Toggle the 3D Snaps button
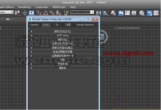Viewport: 161px width, 110px height. coord(39,13)
